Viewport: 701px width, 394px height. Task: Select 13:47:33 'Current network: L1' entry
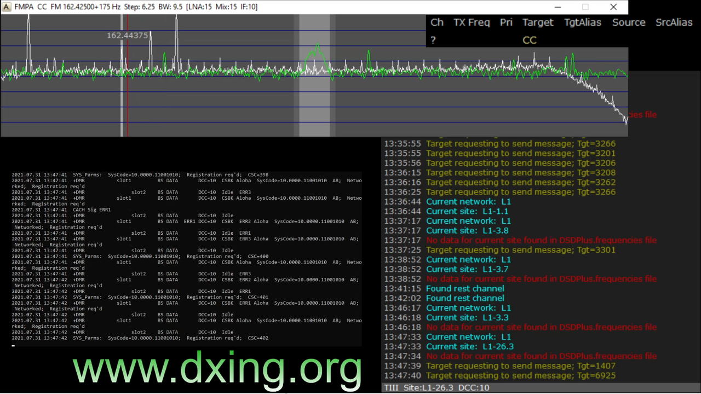[x=447, y=337]
